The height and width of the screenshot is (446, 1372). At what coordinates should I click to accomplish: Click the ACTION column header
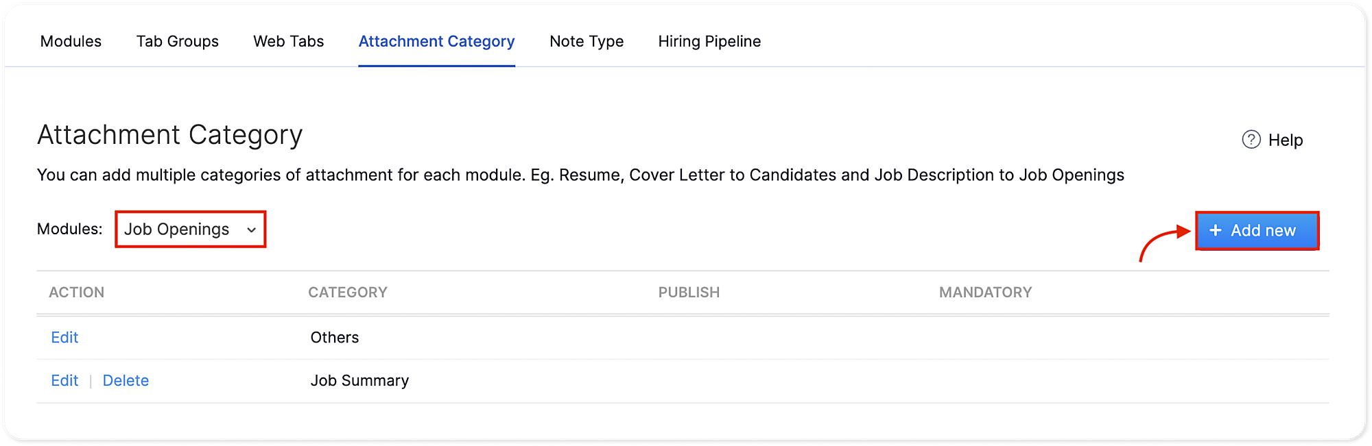[77, 293]
